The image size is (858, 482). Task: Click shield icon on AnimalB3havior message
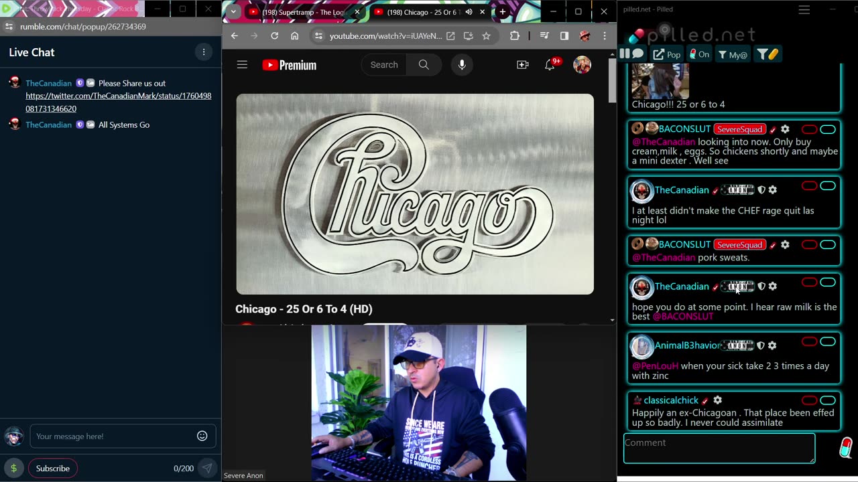[x=761, y=345]
